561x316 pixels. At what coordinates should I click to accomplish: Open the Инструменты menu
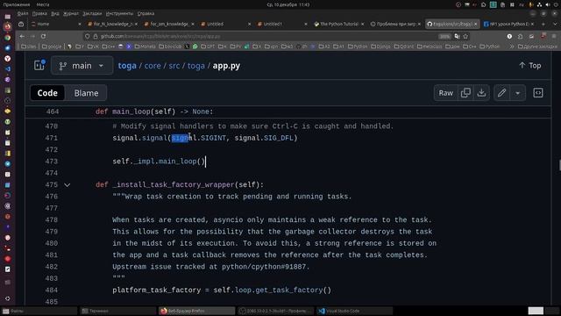tap(119, 14)
